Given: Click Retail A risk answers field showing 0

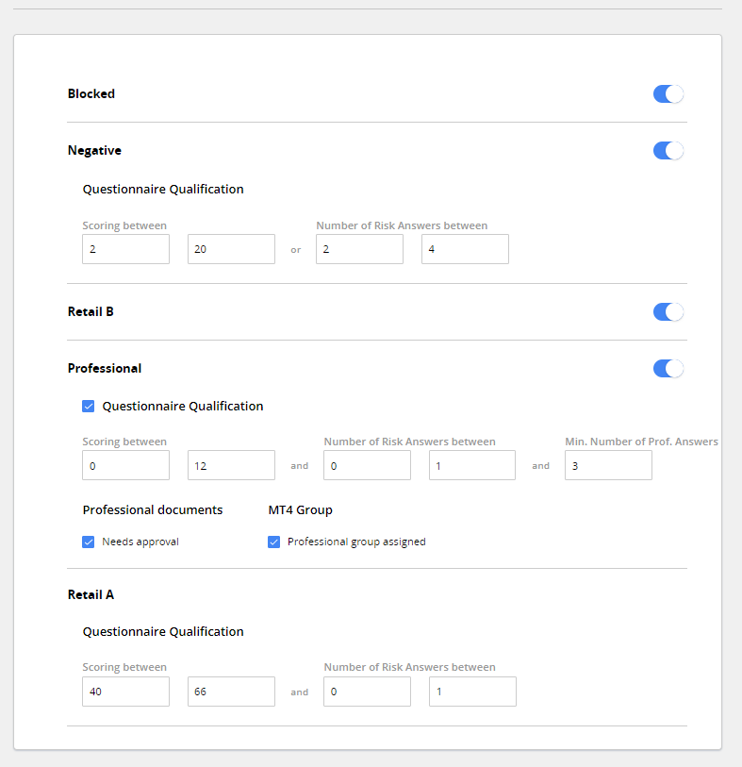Looking at the screenshot, I should [x=367, y=691].
